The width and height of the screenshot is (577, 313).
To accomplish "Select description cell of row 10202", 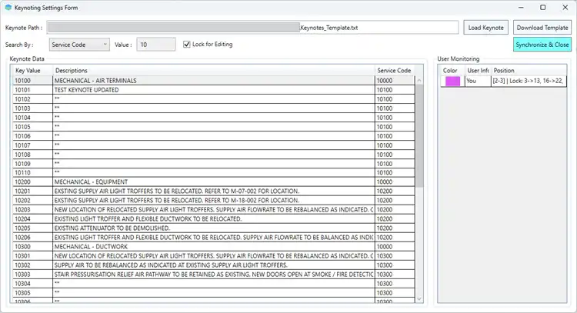I will [x=214, y=200].
